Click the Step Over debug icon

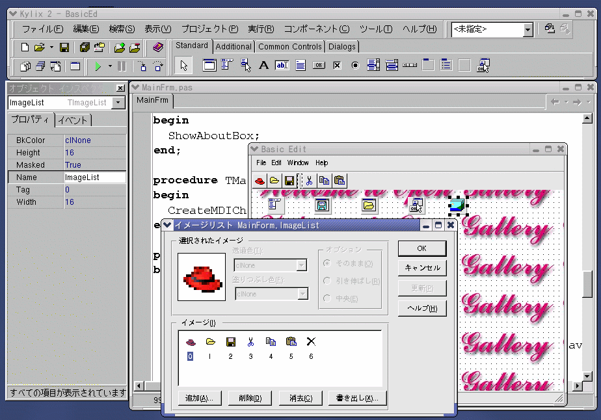(158, 66)
